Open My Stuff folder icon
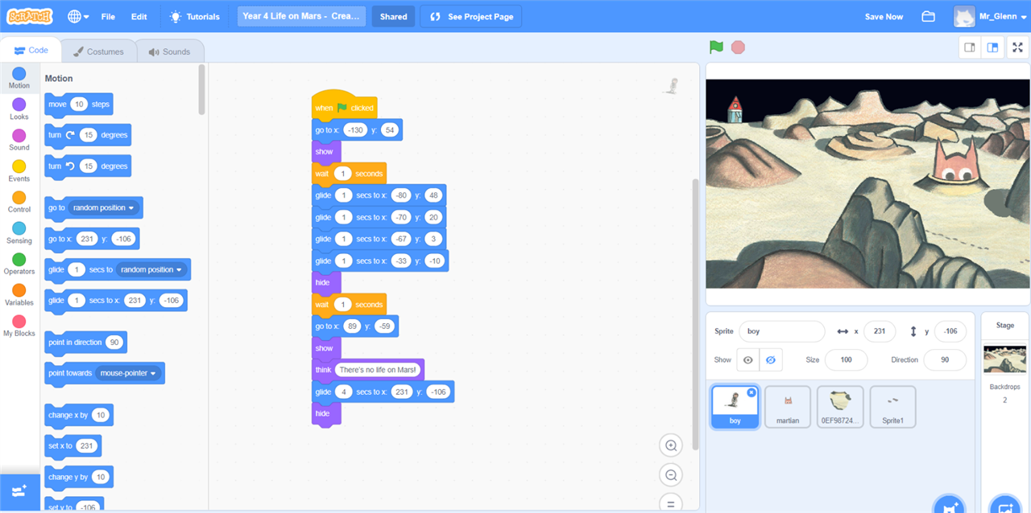1031x513 pixels. tap(928, 16)
